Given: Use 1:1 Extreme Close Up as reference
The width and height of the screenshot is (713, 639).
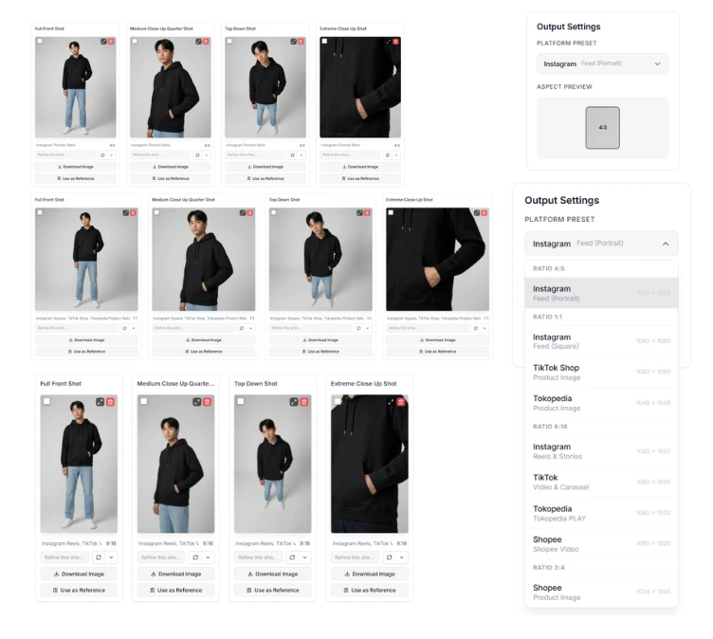Looking at the screenshot, I should 437,352.
